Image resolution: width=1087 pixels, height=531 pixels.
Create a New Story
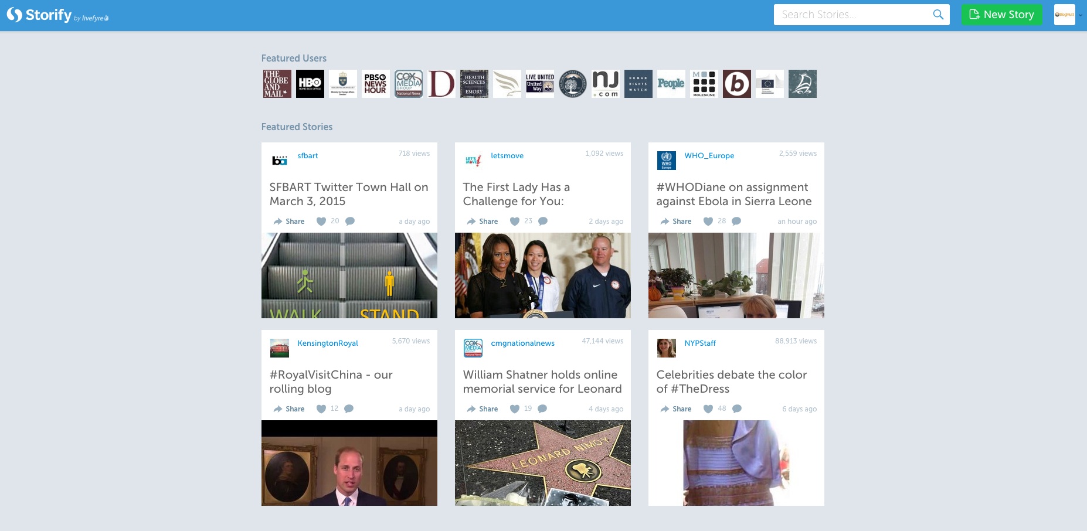(1001, 15)
